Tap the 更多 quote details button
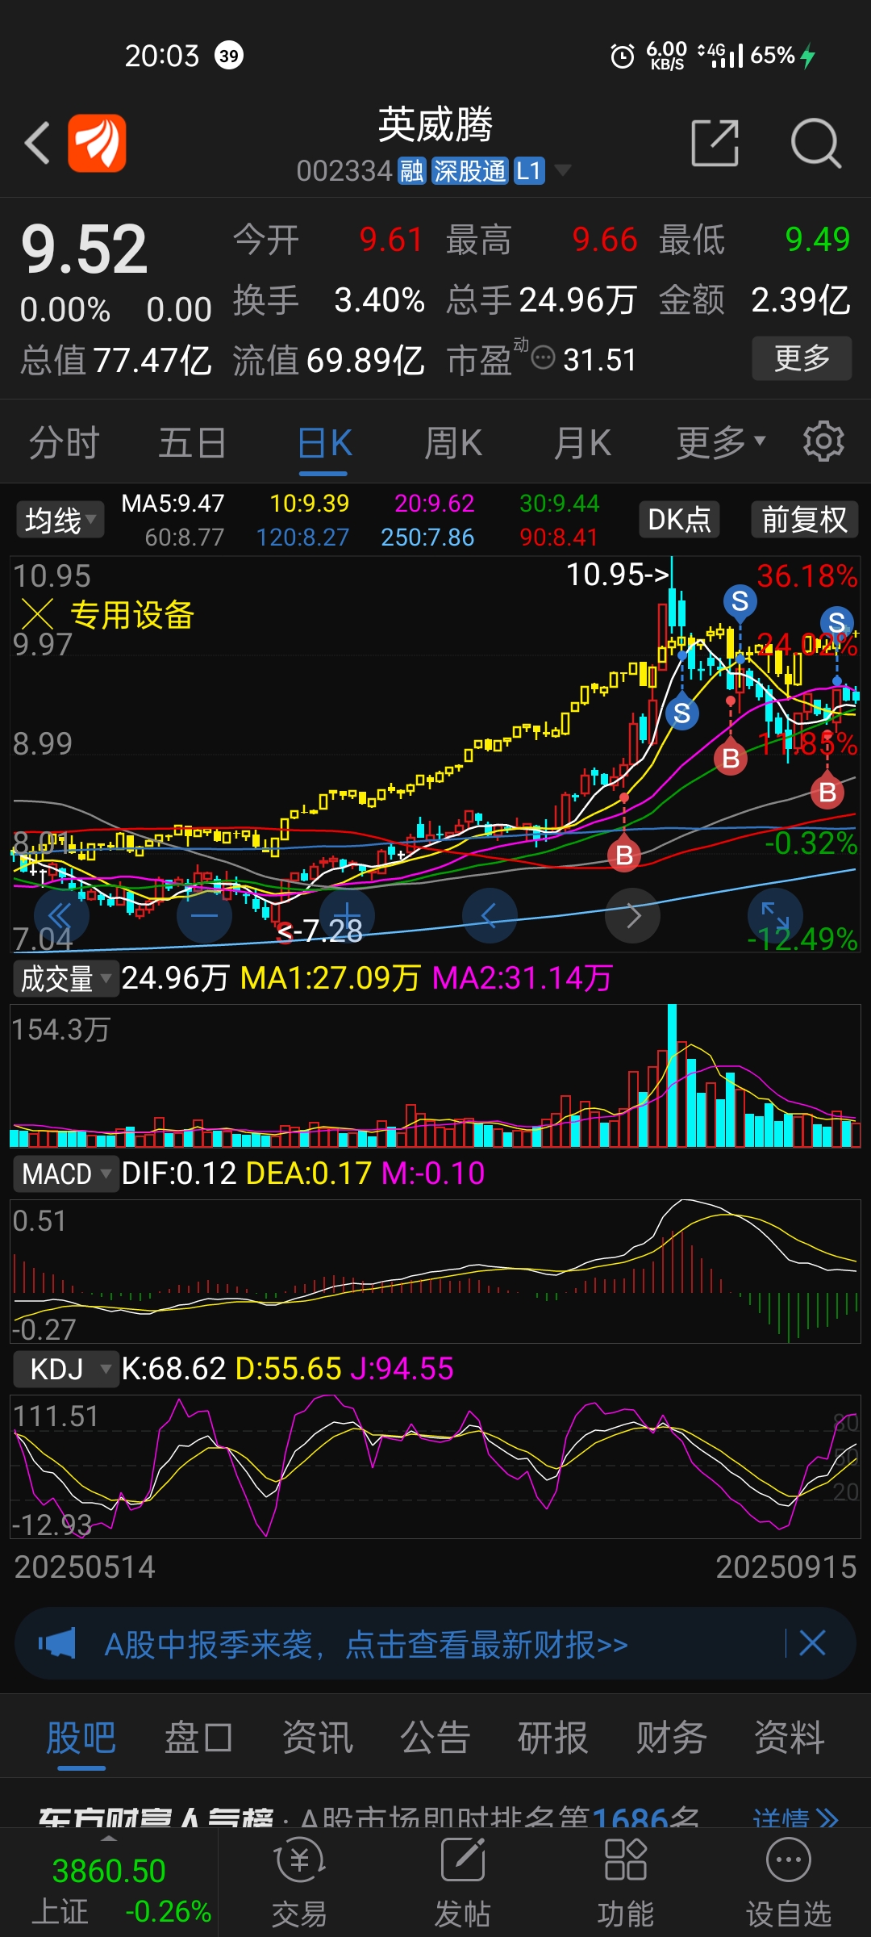The image size is (871, 1937). pyautogui.click(x=802, y=358)
